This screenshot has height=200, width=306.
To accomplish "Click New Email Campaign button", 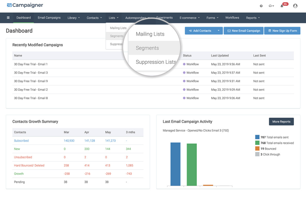I will [244, 31].
